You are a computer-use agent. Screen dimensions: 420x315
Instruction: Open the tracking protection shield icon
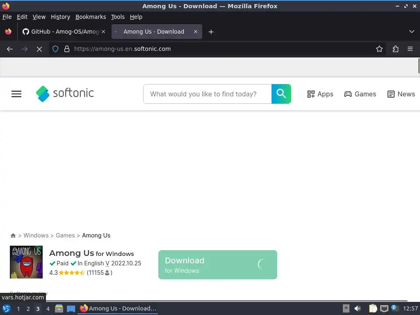pyautogui.click(x=55, y=49)
